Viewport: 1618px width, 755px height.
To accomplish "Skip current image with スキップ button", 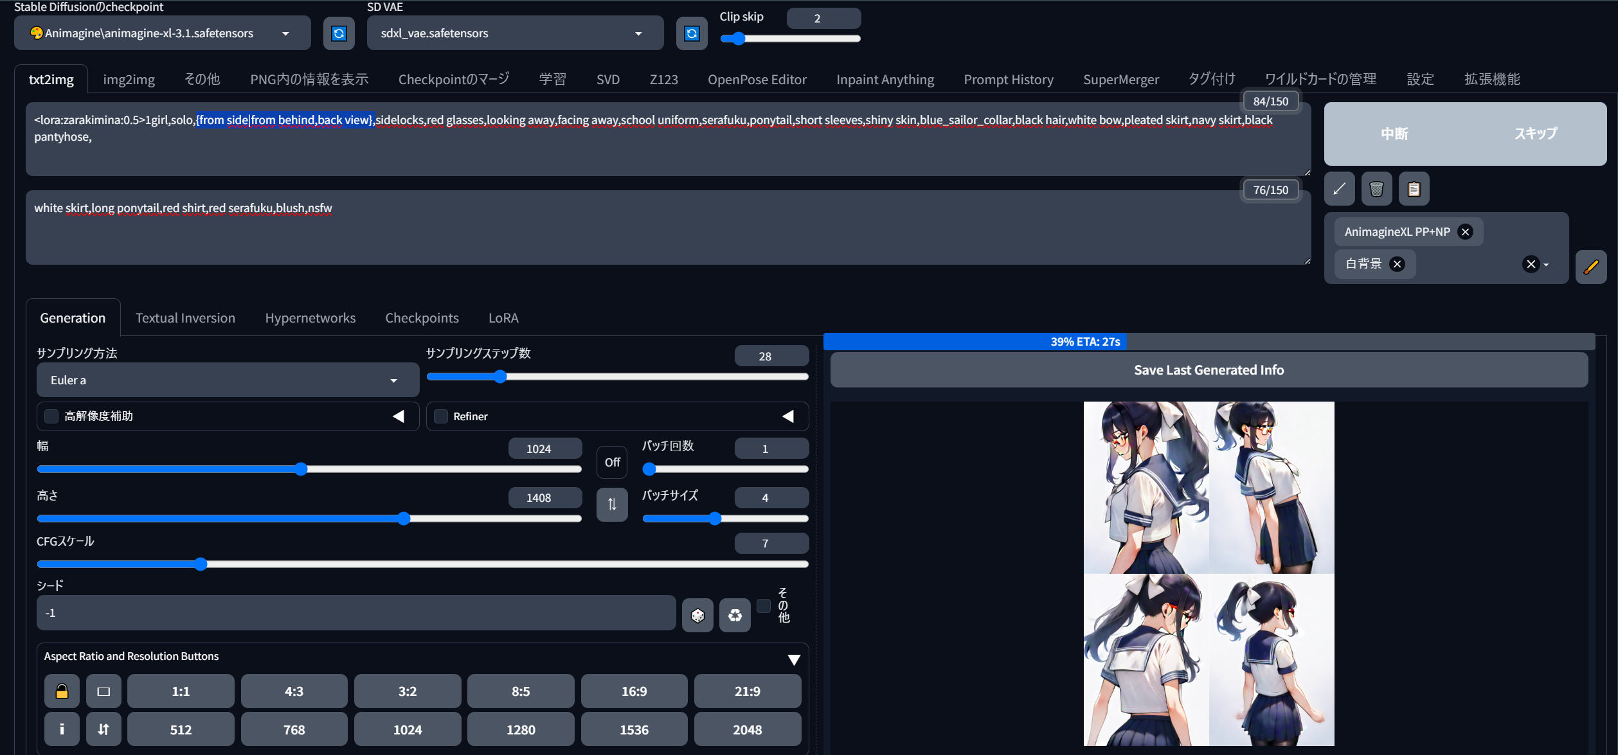I will pyautogui.click(x=1536, y=134).
